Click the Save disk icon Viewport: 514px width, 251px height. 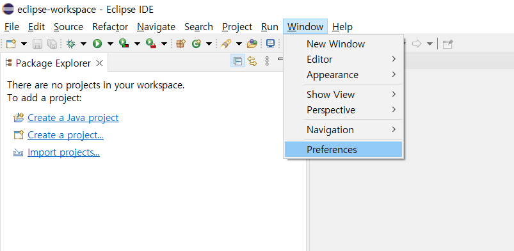(37, 44)
